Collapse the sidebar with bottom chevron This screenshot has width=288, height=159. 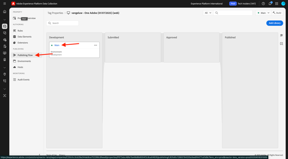click(40, 155)
